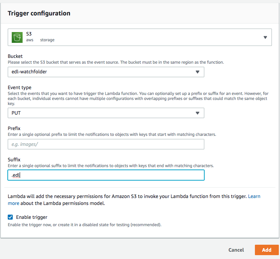Click the Event type field label
The width and height of the screenshot is (280, 259).
click(19, 88)
